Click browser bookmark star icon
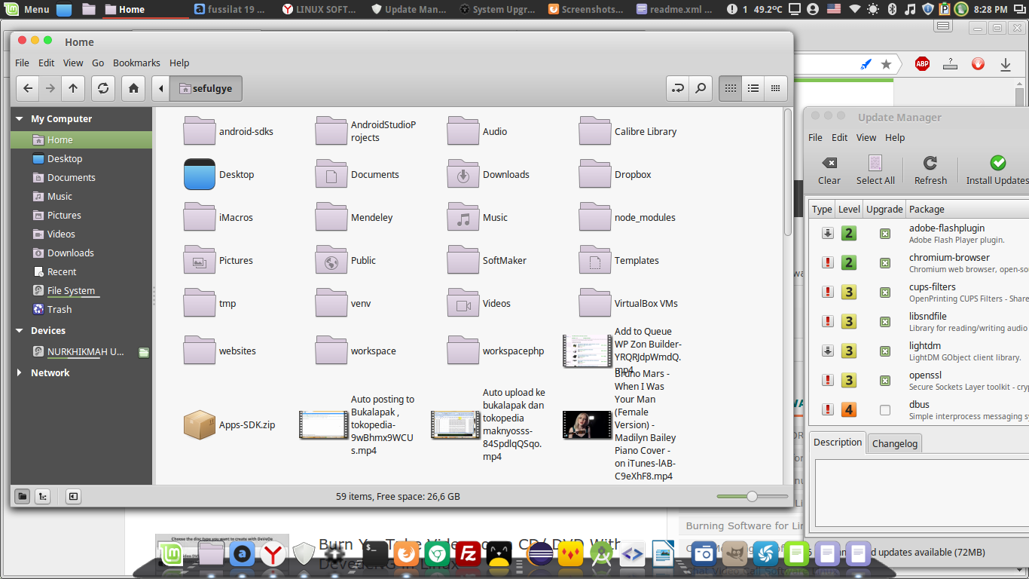 coord(887,64)
